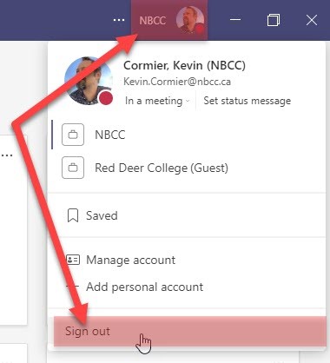
Task: Click the ellipsis on the left panel edge
Action: click(x=7, y=155)
